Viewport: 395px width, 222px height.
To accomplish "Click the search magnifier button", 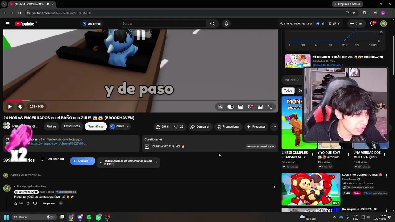I will 212,24.
